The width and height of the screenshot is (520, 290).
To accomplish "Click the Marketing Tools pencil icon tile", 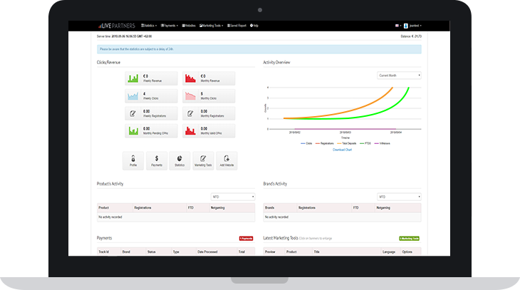I will pyautogui.click(x=203, y=160).
